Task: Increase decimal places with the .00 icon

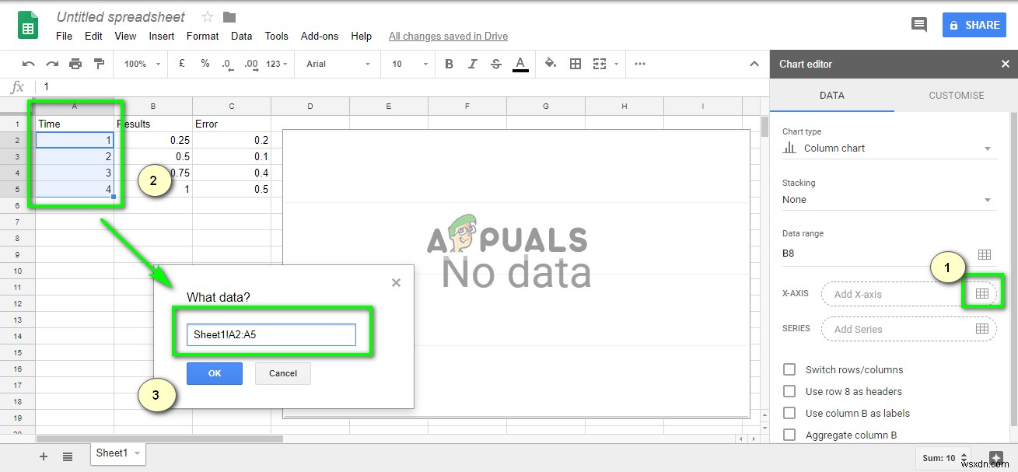Action: (x=251, y=64)
